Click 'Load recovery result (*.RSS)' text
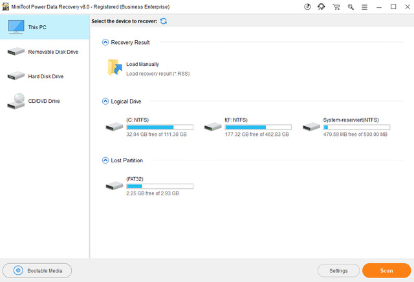 158,74
